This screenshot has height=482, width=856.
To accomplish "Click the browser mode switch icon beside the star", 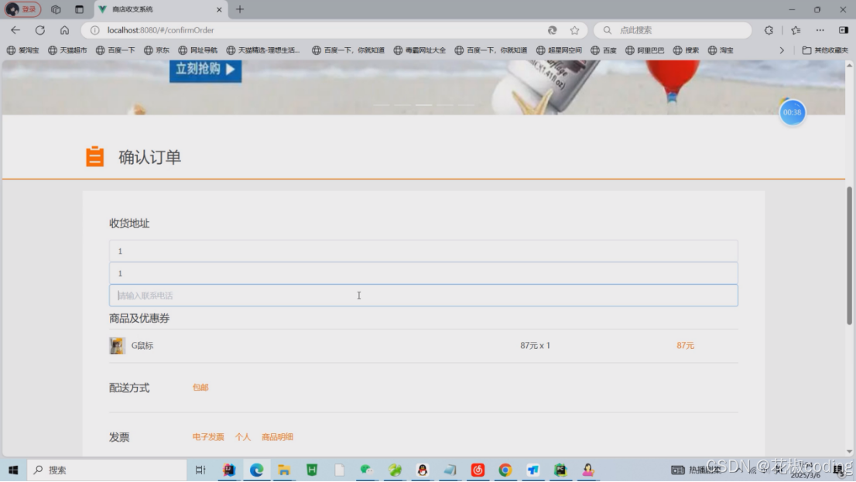I will [552, 30].
